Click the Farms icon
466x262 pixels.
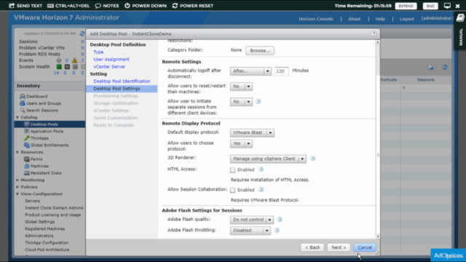coord(27,159)
